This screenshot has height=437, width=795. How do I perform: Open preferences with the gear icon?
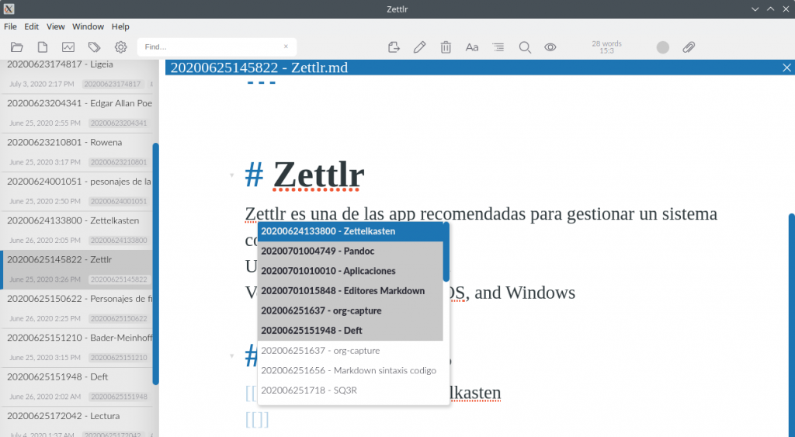click(120, 47)
